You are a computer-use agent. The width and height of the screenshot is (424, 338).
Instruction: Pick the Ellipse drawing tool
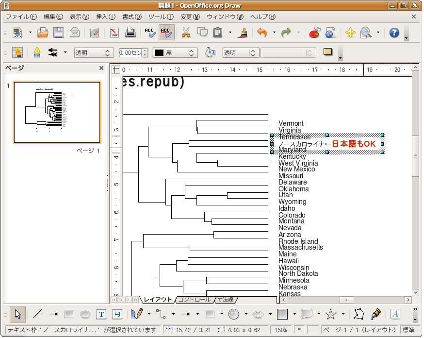[85, 314]
